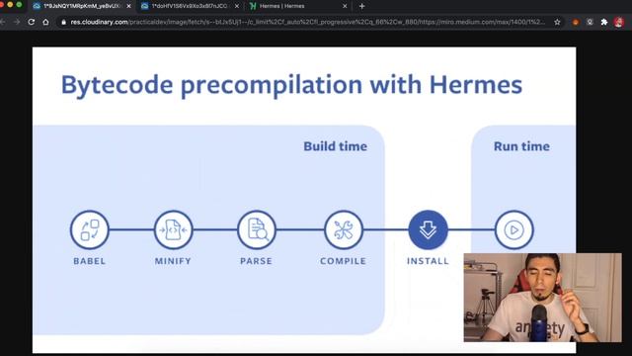Click the yellow macOS window button

point(10,4)
